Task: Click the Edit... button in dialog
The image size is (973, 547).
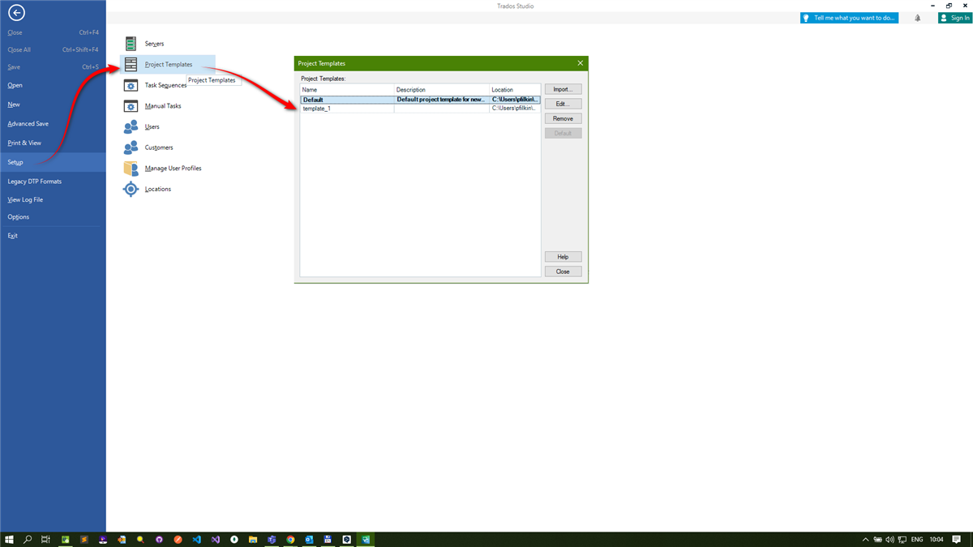Action: (563, 104)
